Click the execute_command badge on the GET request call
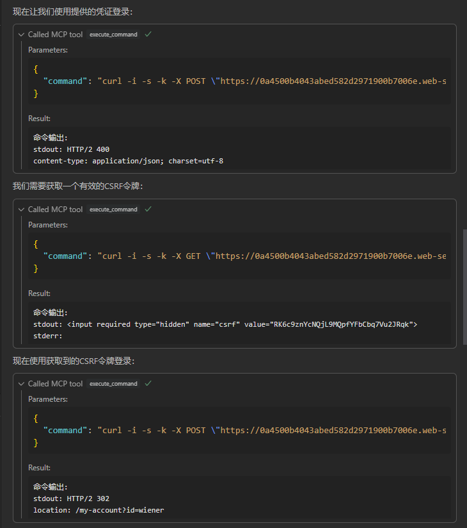The width and height of the screenshot is (467, 528). click(113, 210)
